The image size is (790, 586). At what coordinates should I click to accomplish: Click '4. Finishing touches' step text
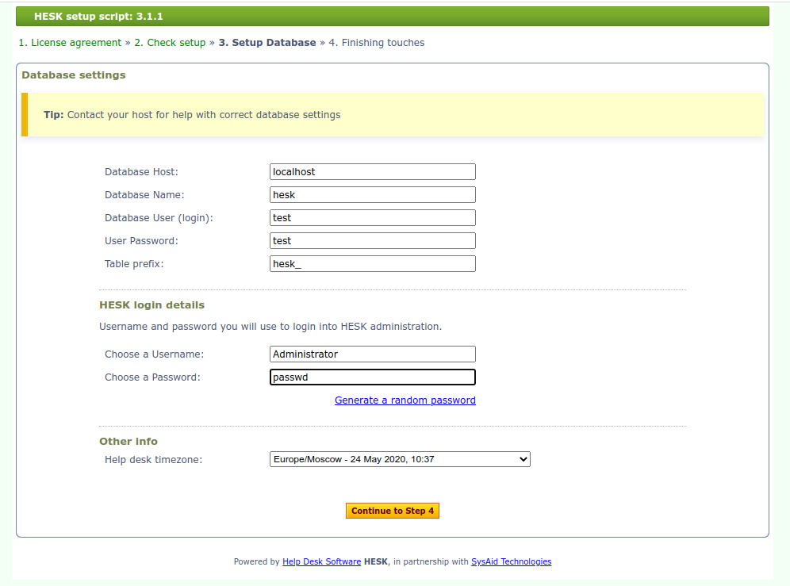point(377,43)
